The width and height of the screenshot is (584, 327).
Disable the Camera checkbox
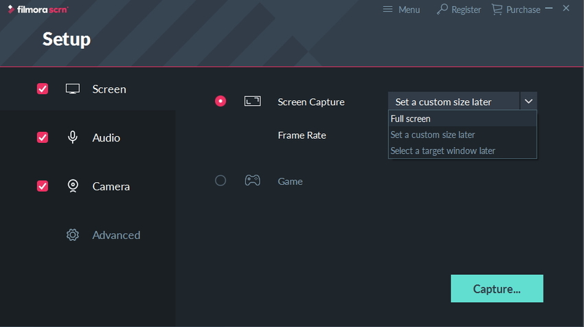coord(43,186)
